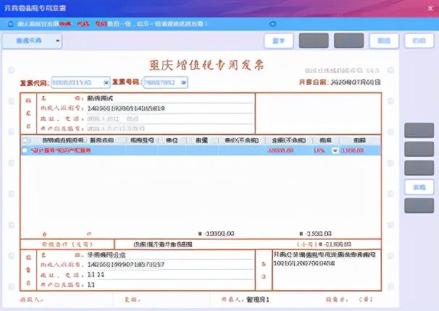Click the refresh icon in the blue info bar
Viewport: 439px width, 311px height.
(x=272, y=24)
